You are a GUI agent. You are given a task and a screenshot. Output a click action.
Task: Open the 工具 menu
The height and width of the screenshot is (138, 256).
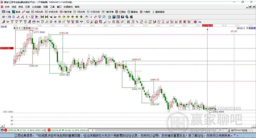point(52,7)
